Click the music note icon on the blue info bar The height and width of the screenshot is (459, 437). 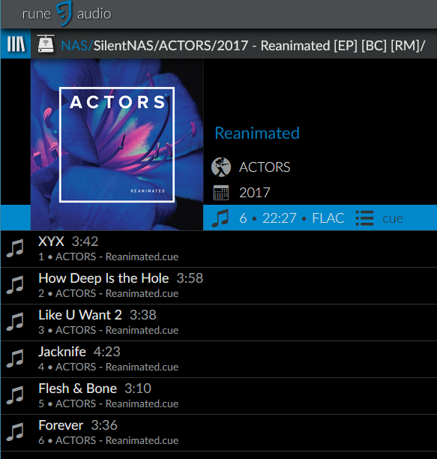220,218
